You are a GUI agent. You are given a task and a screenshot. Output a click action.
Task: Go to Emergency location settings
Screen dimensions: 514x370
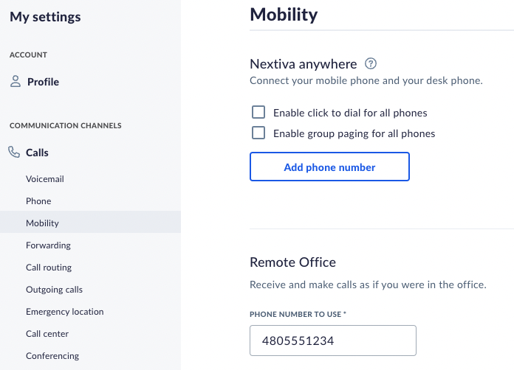tap(64, 312)
